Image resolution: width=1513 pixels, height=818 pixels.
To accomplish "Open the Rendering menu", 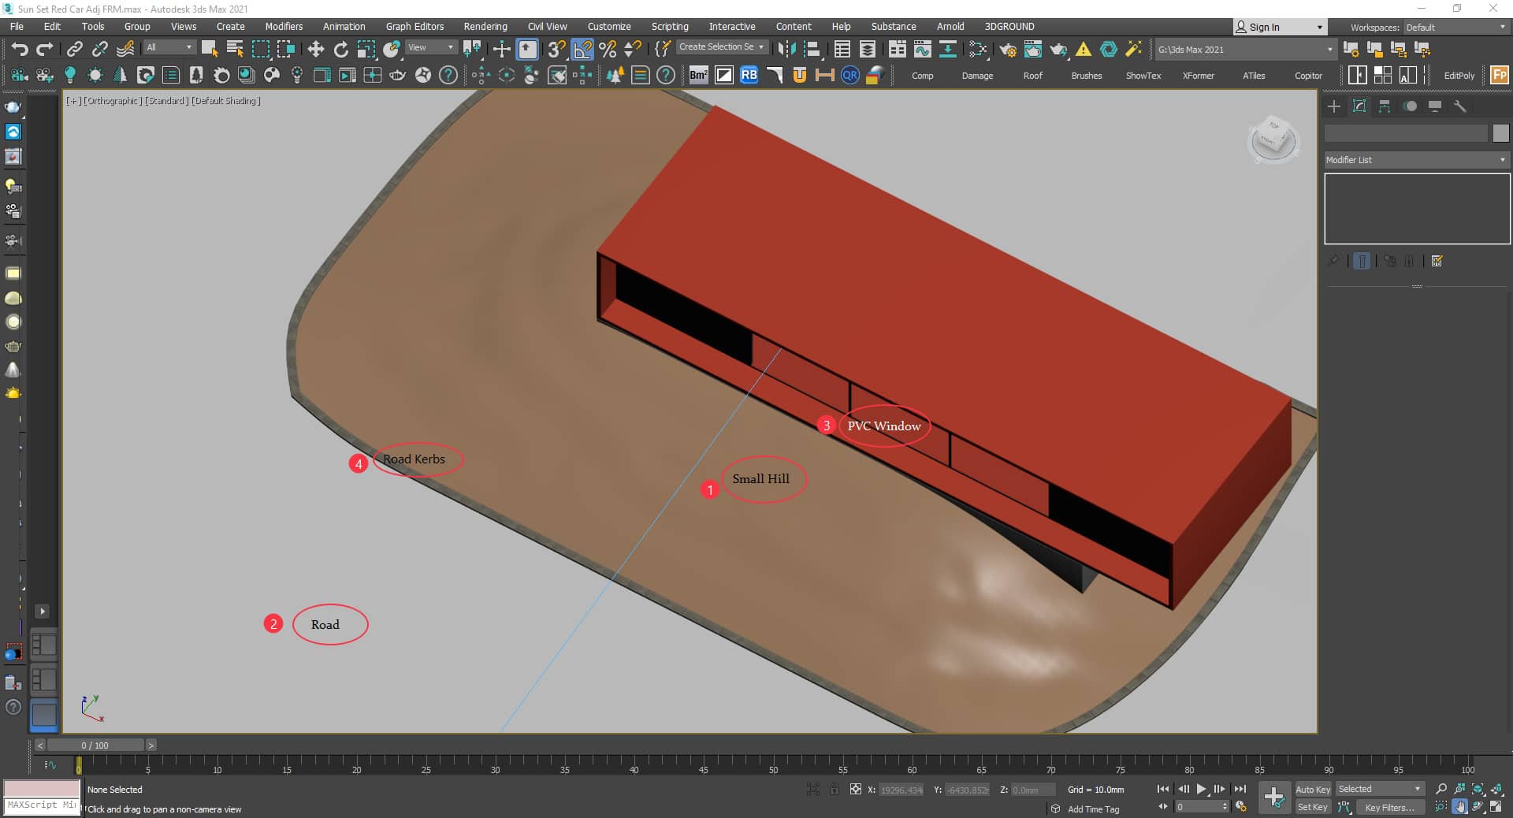I will click(x=485, y=27).
